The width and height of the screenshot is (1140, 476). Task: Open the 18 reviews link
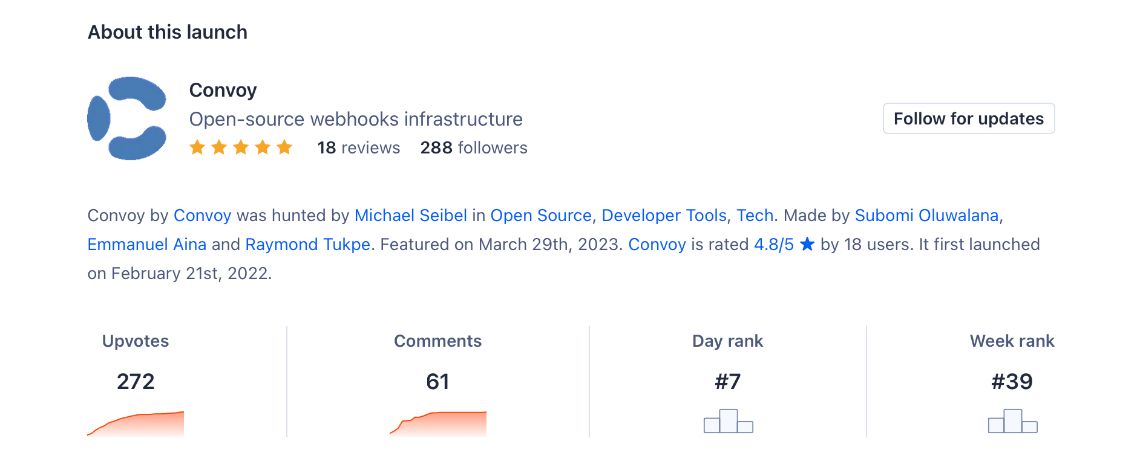(359, 147)
